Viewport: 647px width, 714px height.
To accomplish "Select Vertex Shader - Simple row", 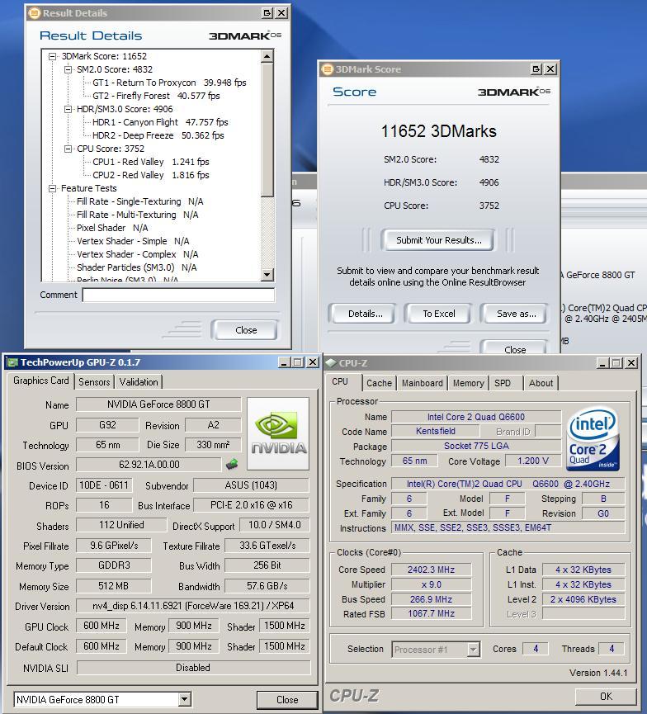I will pyautogui.click(x=133, y=241).
